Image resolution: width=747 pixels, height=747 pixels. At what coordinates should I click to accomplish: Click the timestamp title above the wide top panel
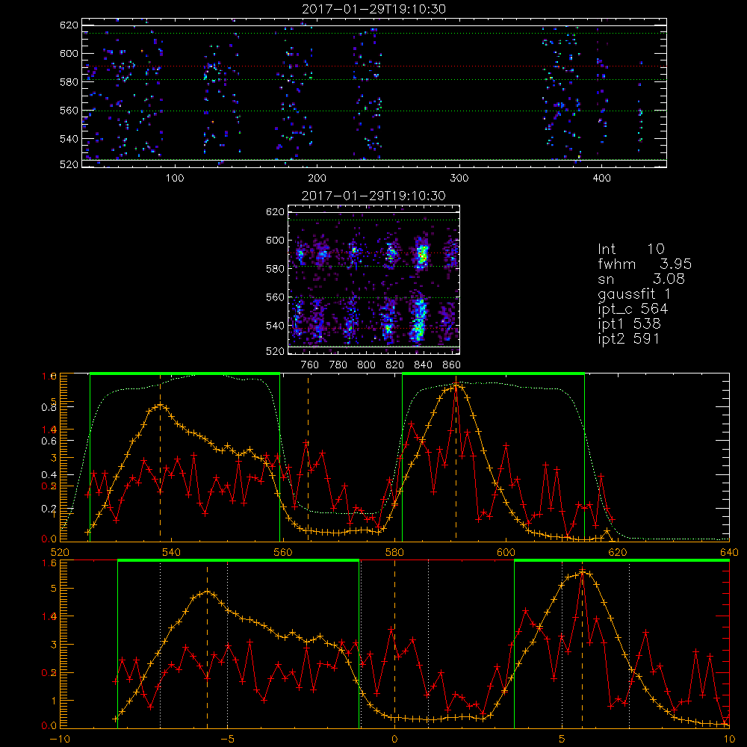tap(373, 9)
